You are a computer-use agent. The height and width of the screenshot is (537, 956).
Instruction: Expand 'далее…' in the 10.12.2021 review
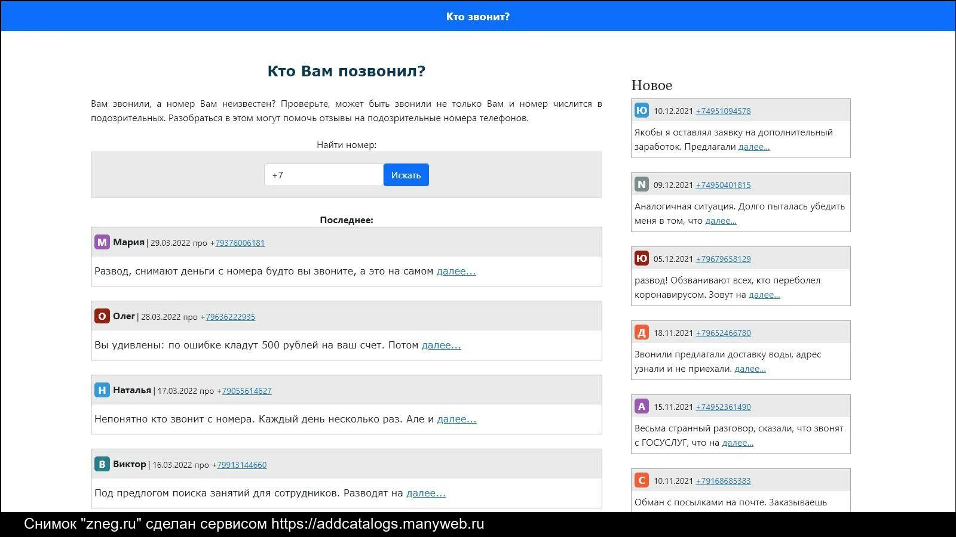(754, 147)
